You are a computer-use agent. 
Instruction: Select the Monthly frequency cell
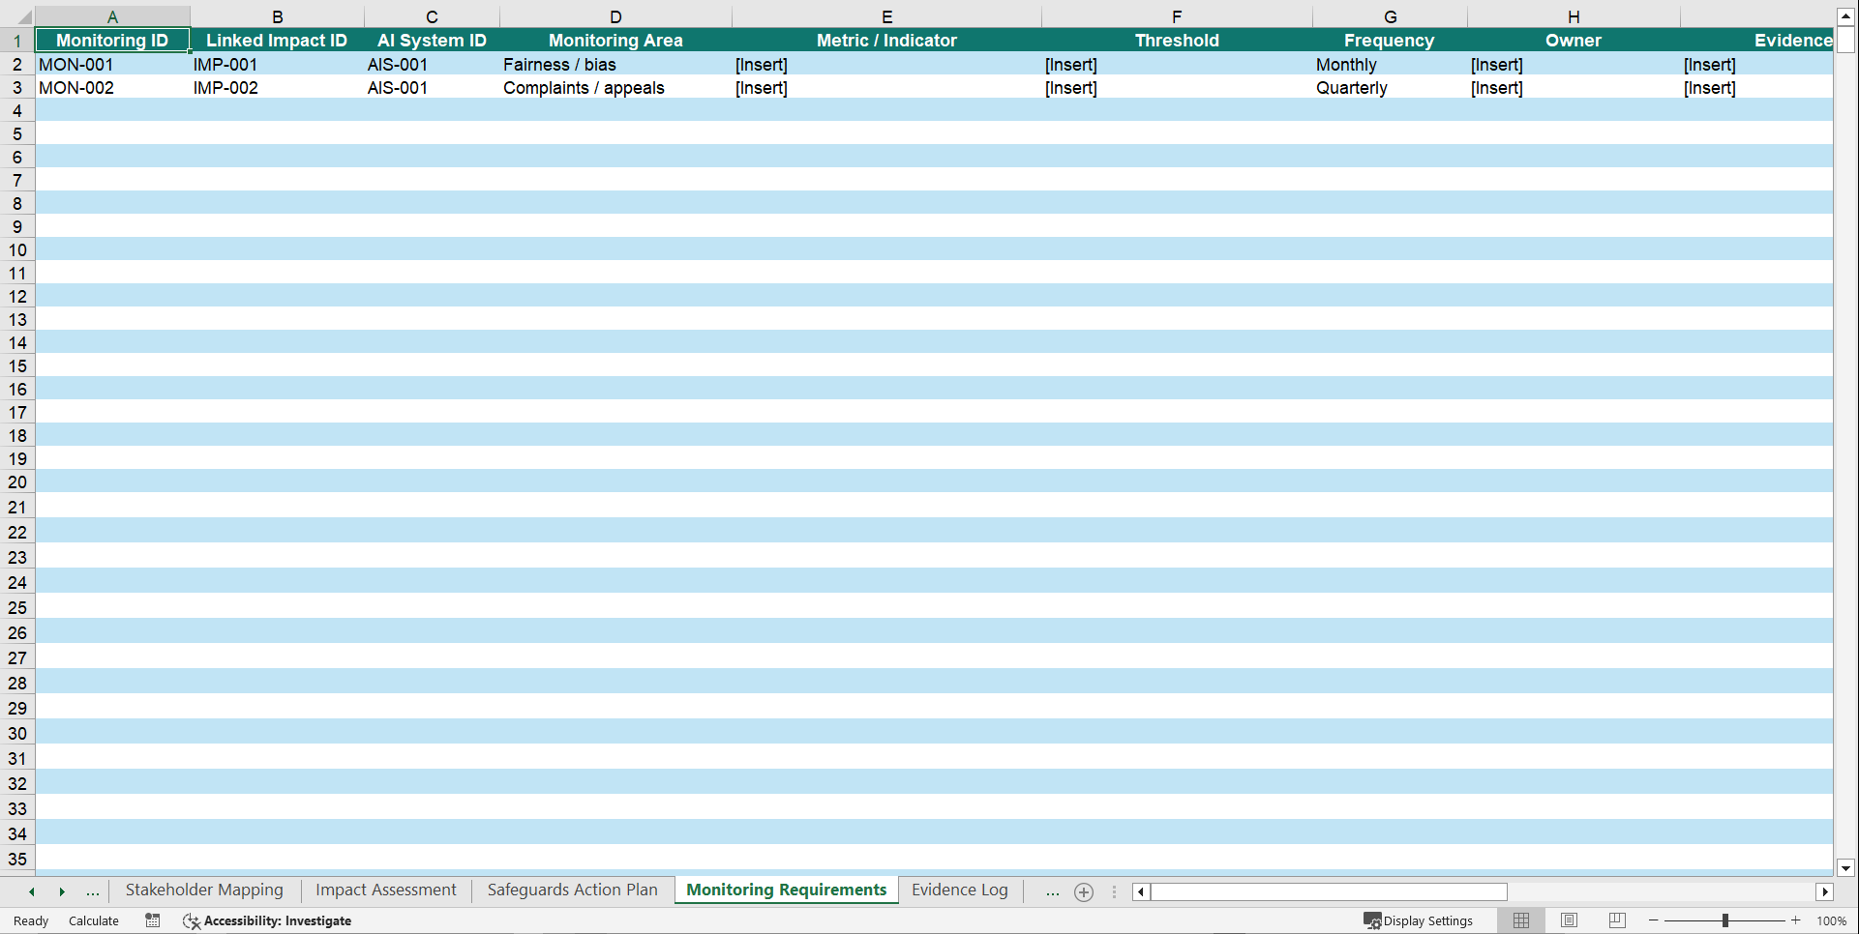[x=1390, y=64]
